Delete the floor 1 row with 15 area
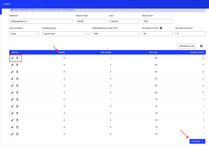This screenshot has height=146, width=209. click(17, 99)
